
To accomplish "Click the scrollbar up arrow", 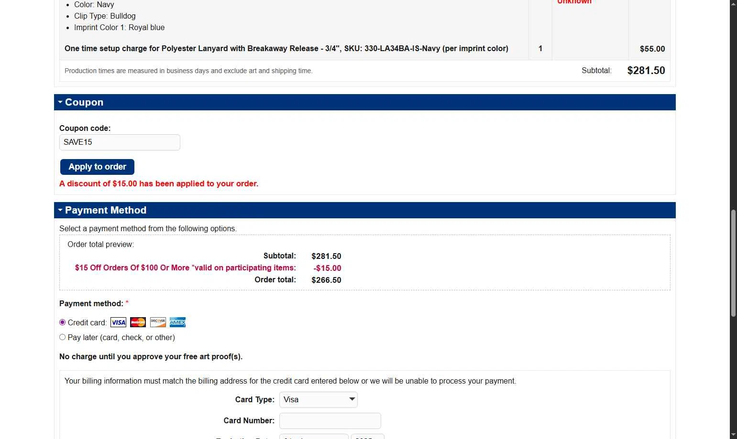I will click(x=733, y=4).
